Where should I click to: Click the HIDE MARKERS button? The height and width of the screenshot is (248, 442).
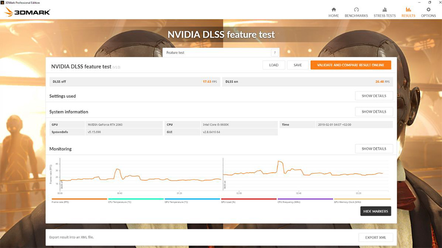(x=376, y=211)
